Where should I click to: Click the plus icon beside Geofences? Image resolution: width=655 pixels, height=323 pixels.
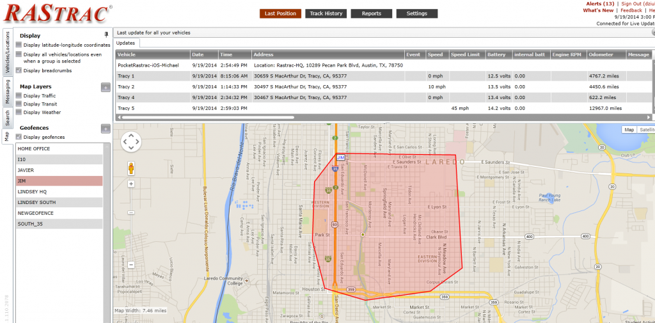pos(106,129)
